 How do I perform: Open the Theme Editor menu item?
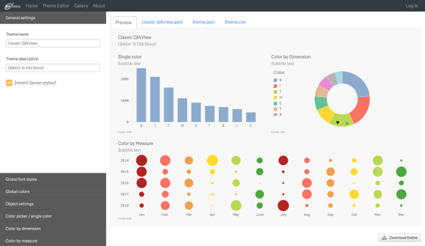[x=56, y=5]
